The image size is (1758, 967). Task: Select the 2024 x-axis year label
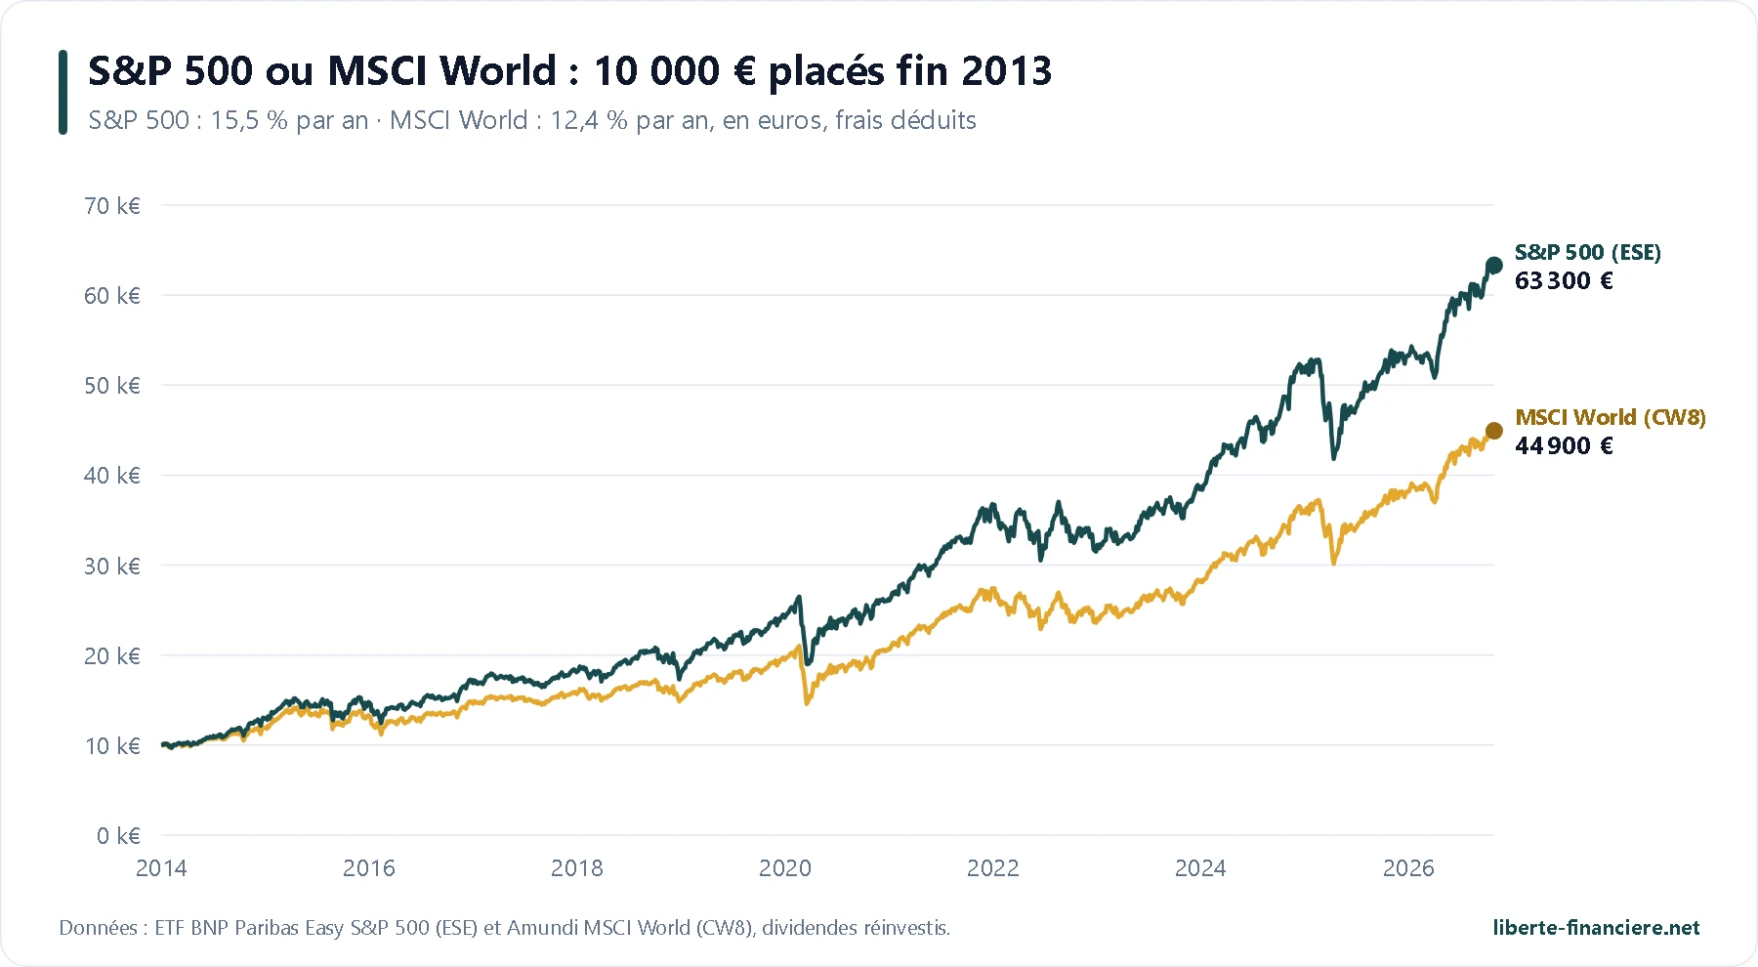click(1200, 868)
